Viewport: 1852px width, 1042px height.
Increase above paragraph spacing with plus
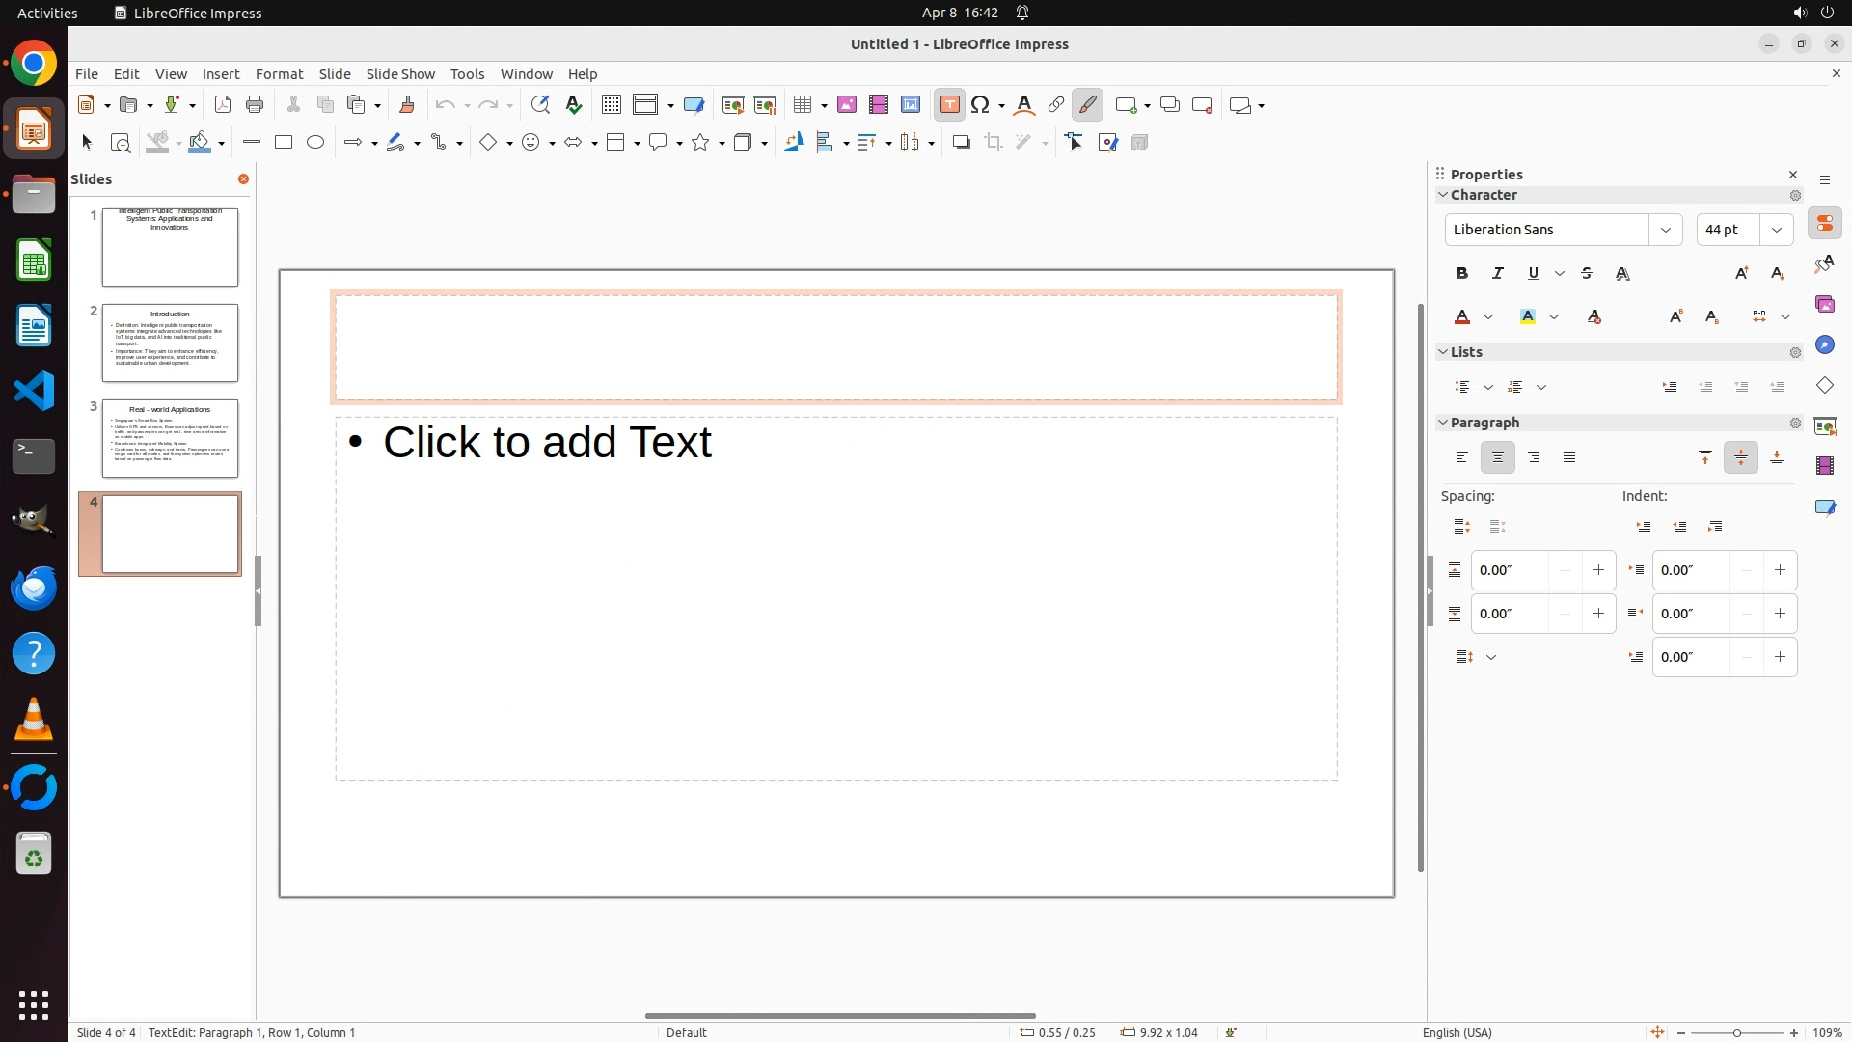(1598, 570)
